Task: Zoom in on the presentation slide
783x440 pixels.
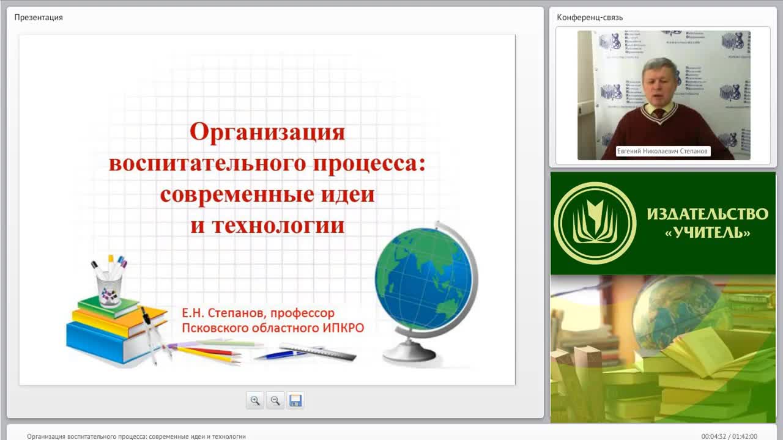Action: click(255, 401)
